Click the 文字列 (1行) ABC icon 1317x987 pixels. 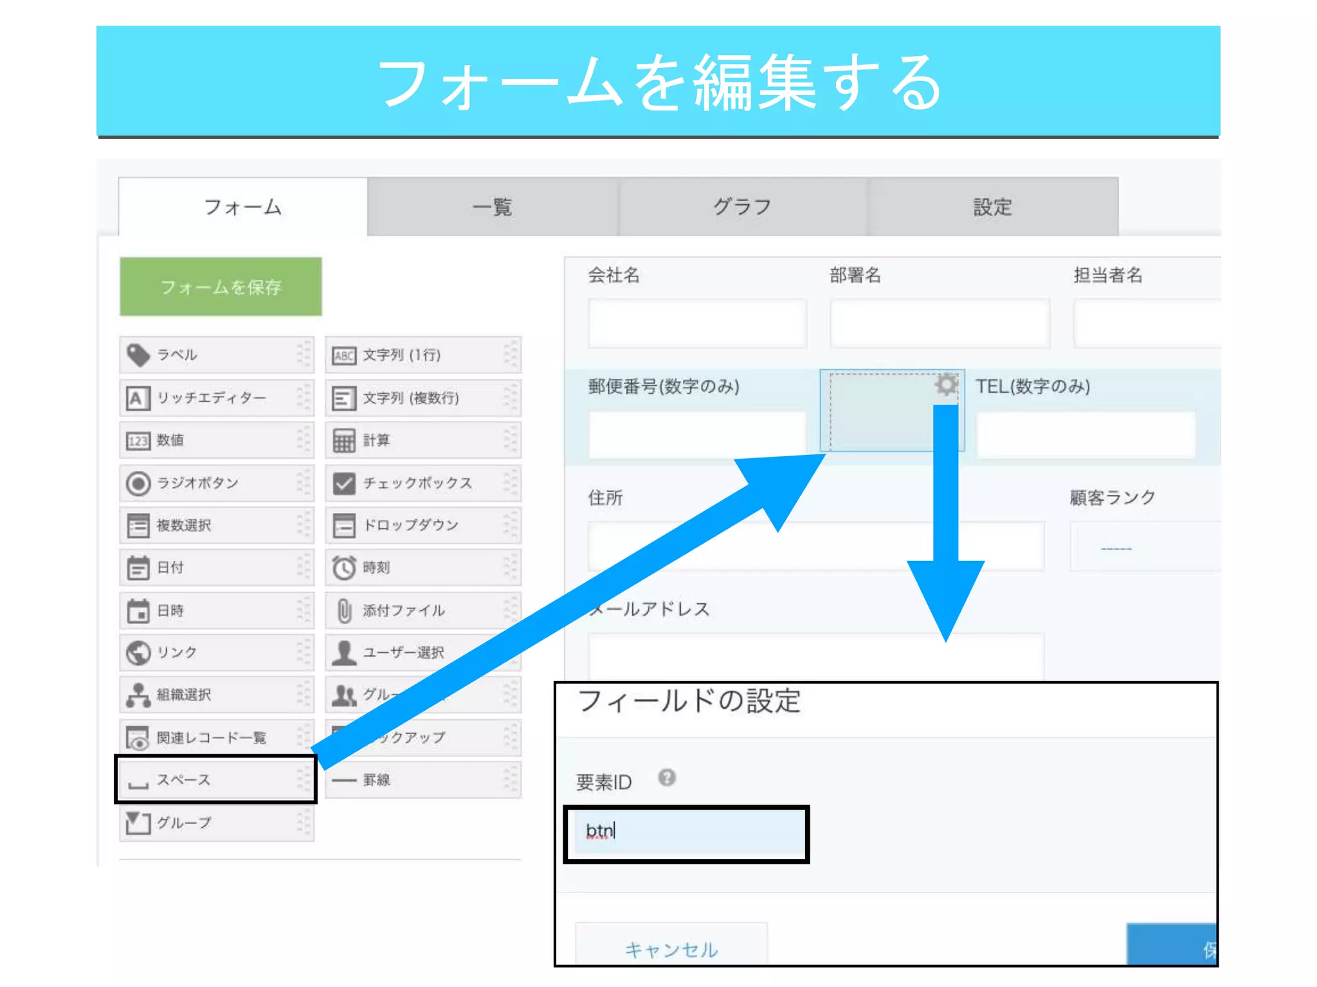(x=344, y=355)
